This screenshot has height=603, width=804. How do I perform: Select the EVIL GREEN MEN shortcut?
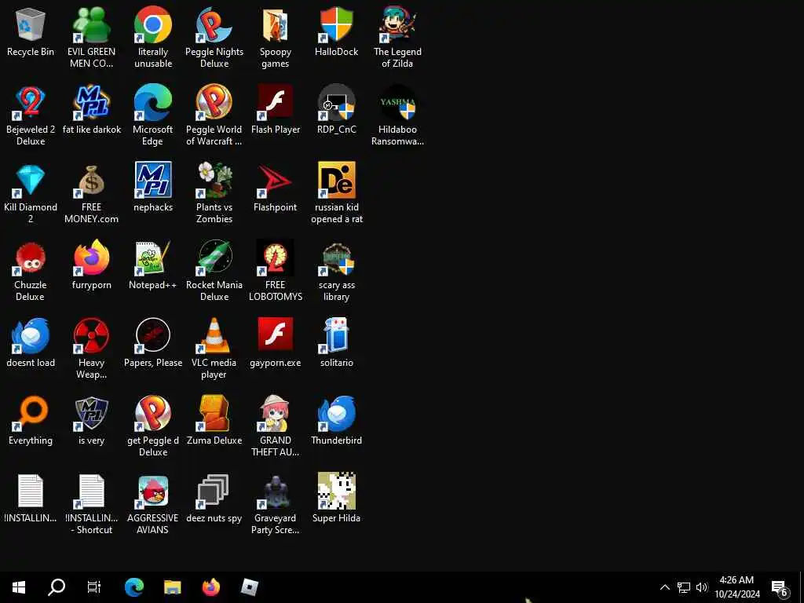click(x=91, y=24)
